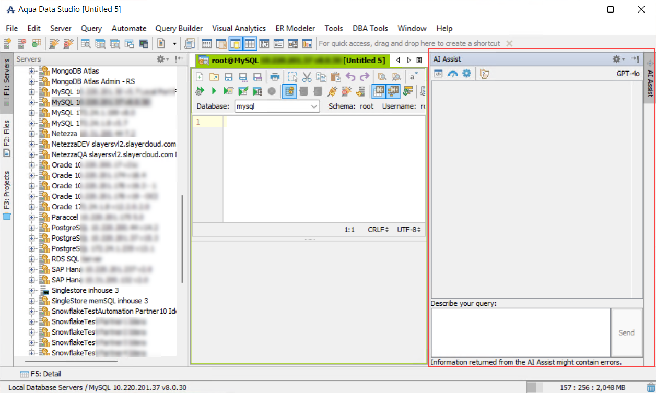Open the AI Assist panel gear dropdown
Viewport: 656px width, 393px height.
619,59
